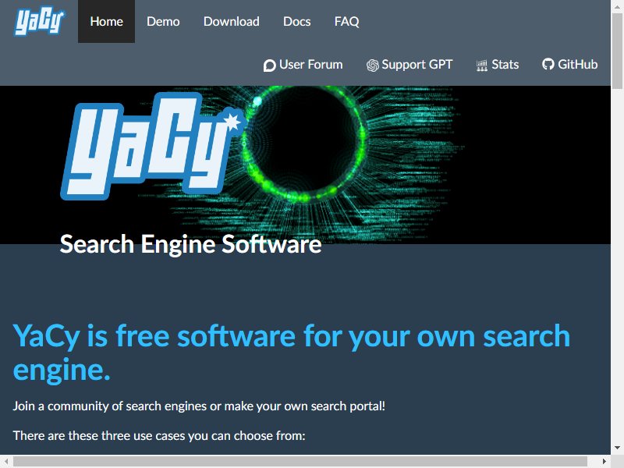Open the Demo page

pos(163,22)
